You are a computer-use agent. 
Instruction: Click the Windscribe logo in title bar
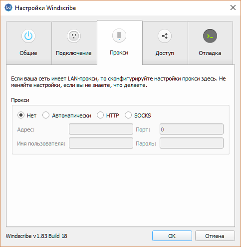point(8,8)
